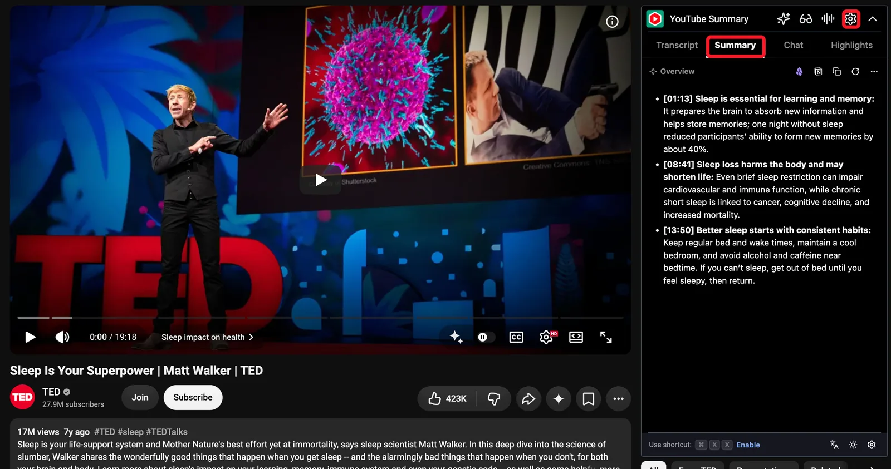
Task: Copy the summary overview to clipboard
Action: (x=836, y=71)
